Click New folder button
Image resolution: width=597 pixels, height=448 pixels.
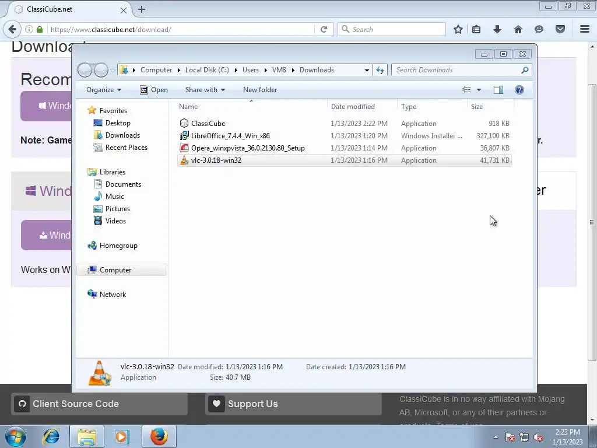(x=260, y=90)
